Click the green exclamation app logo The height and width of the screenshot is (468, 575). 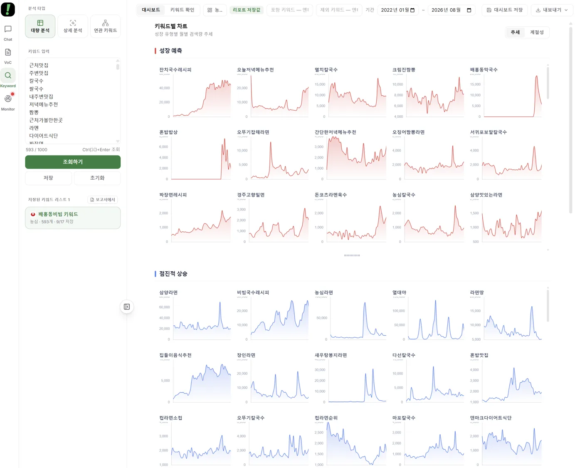pos(8,10)
